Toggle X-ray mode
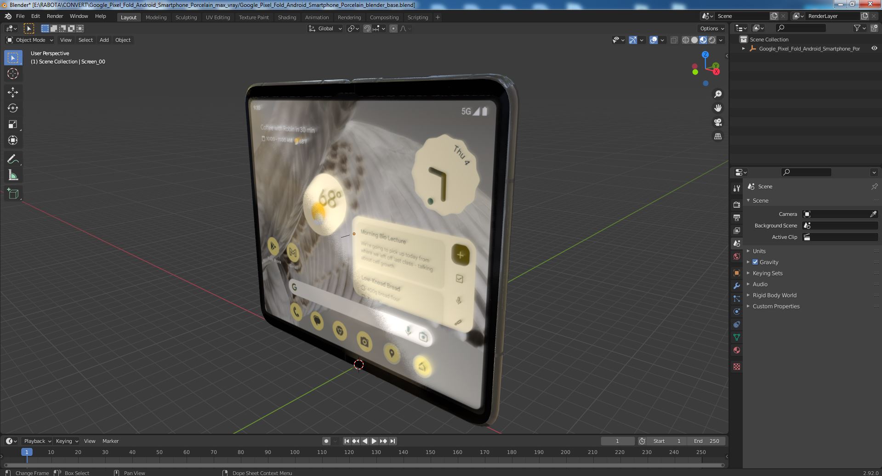Screen dimensions: 882x476 [674, 40]
